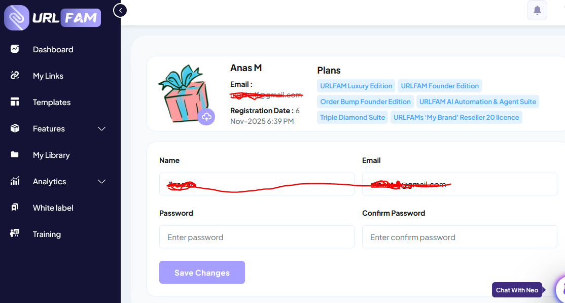The height and width of the screenshot is (303, 565).
Task: Click the Training presenter icon
Action: point(15,234)
